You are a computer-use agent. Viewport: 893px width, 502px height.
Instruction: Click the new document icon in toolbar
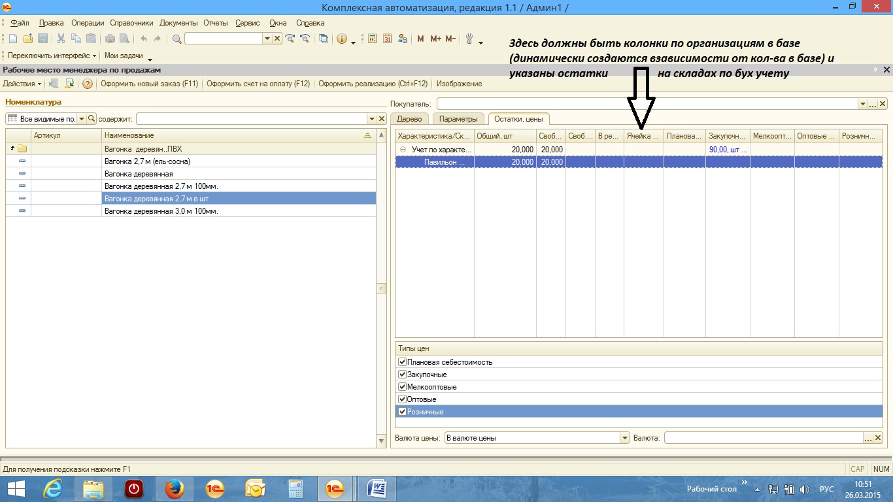12,39
